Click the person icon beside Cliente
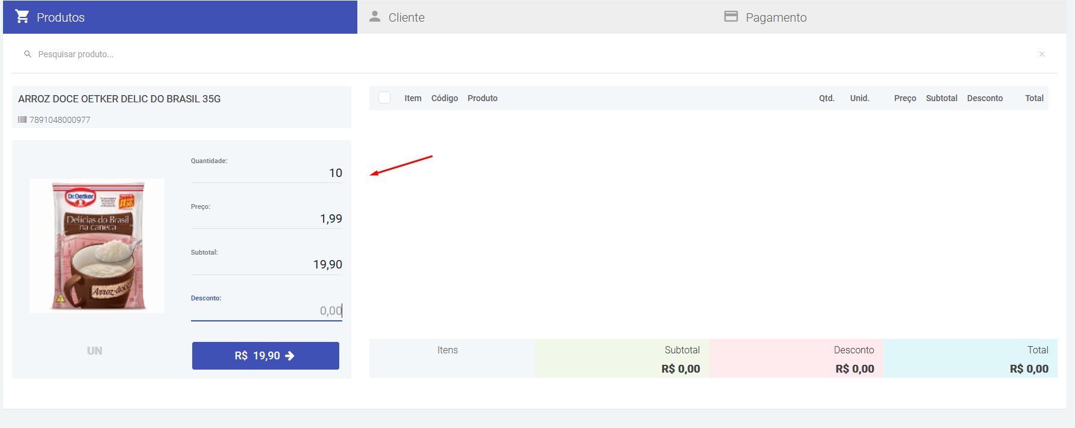The height and width of the screenshot is (428, 1075). 375,16
